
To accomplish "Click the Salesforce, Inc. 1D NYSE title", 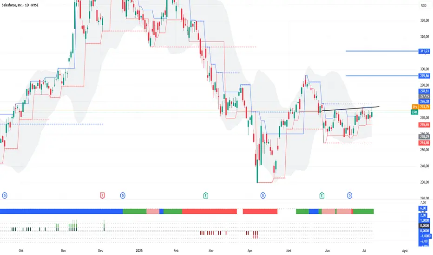I will [20, 5].
